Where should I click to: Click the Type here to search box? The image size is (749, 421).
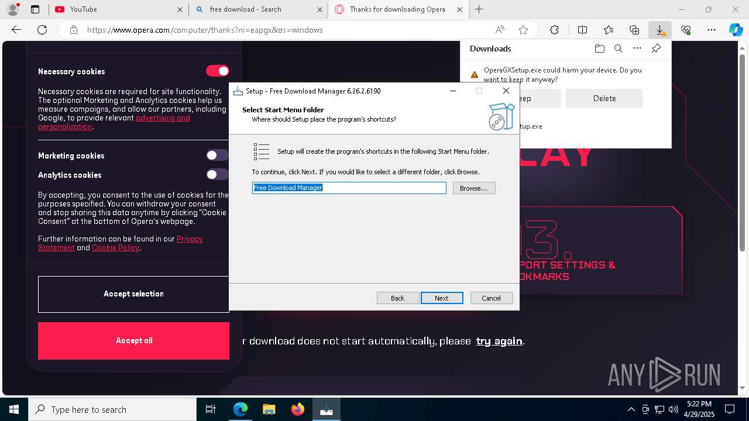[x=112, y=409]
